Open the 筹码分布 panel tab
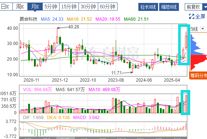 click(x=198, y=75)
